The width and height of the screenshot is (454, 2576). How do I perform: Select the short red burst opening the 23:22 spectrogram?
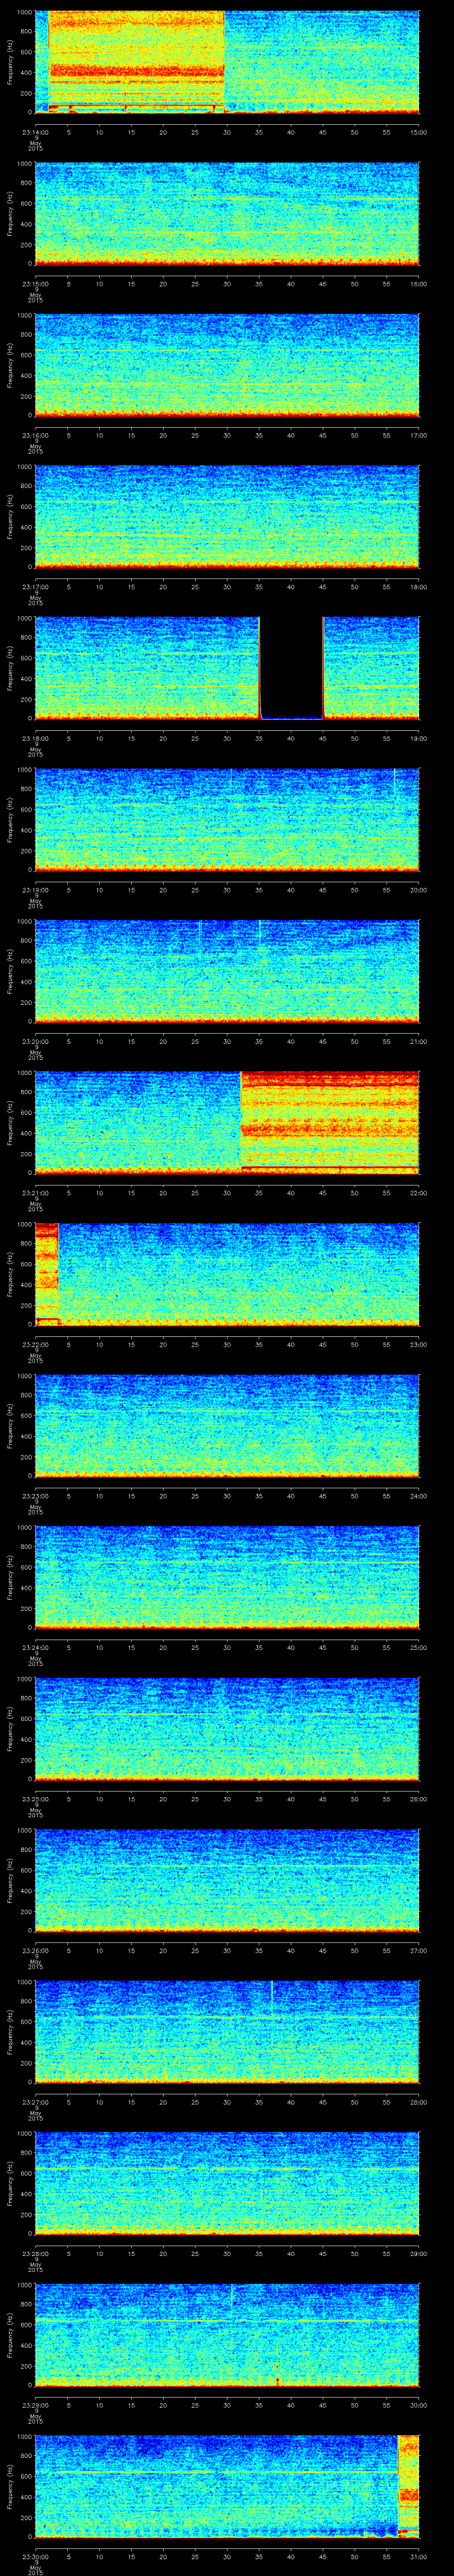[47, 1273]
